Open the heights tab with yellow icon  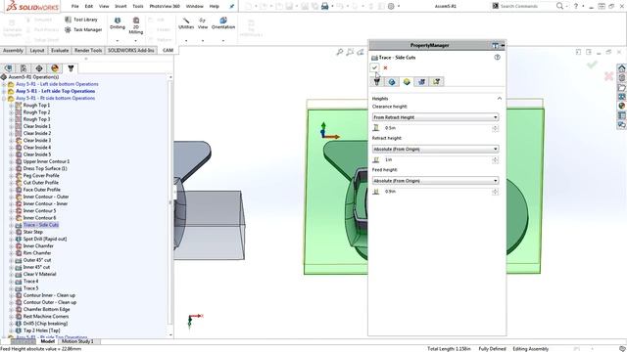407,82
